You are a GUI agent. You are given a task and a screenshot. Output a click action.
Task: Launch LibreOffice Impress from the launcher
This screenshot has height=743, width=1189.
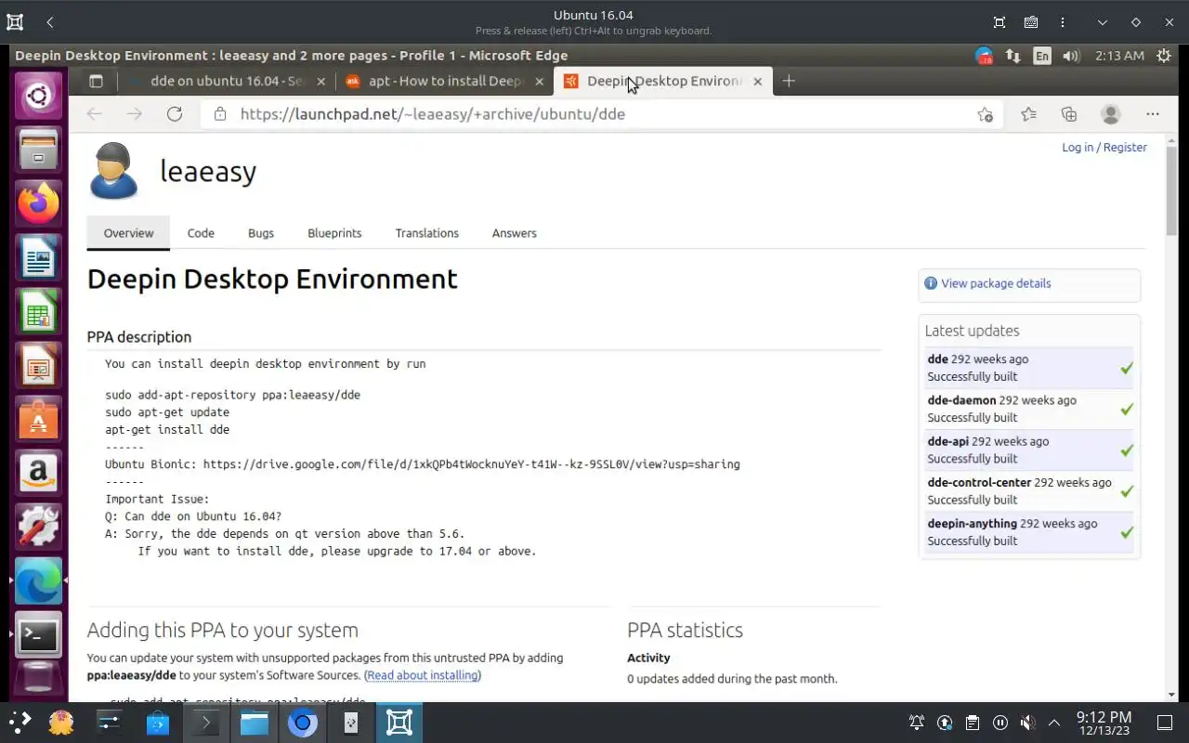coord(38,365)
